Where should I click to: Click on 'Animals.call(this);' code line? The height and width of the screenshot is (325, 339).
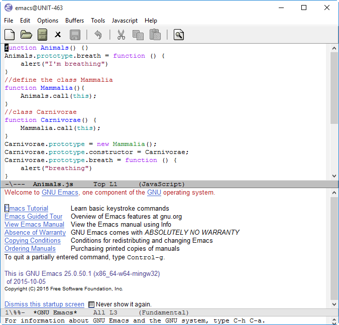point(58,96)
